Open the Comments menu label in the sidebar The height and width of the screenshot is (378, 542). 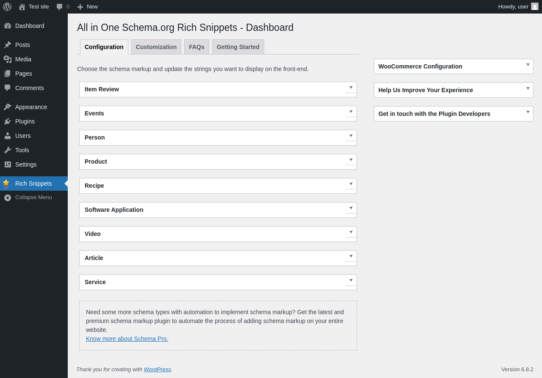coord(30,88)
